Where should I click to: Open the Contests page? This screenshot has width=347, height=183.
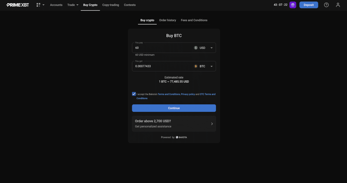pos(130,5)
